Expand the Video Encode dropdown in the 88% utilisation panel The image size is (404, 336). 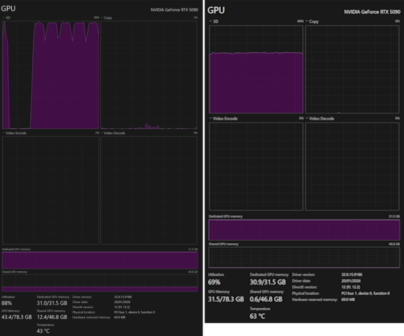14,133
